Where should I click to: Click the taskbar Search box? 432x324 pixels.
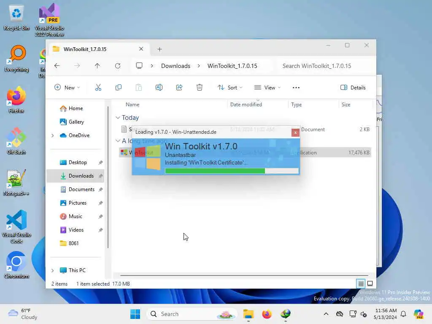(192, 314)
